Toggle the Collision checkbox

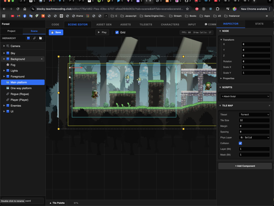tap(241, 143)
